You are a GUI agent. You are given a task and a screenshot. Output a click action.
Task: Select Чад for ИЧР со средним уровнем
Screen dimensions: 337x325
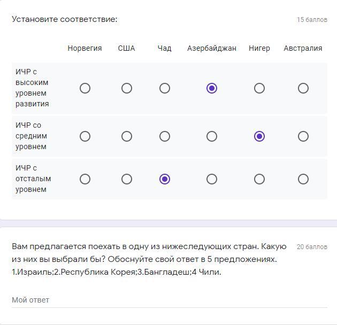click(164, 136)
